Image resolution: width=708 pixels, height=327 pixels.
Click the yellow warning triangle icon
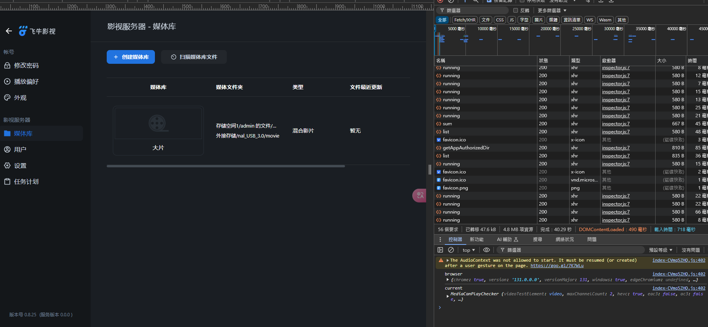[x=441, y=260]
